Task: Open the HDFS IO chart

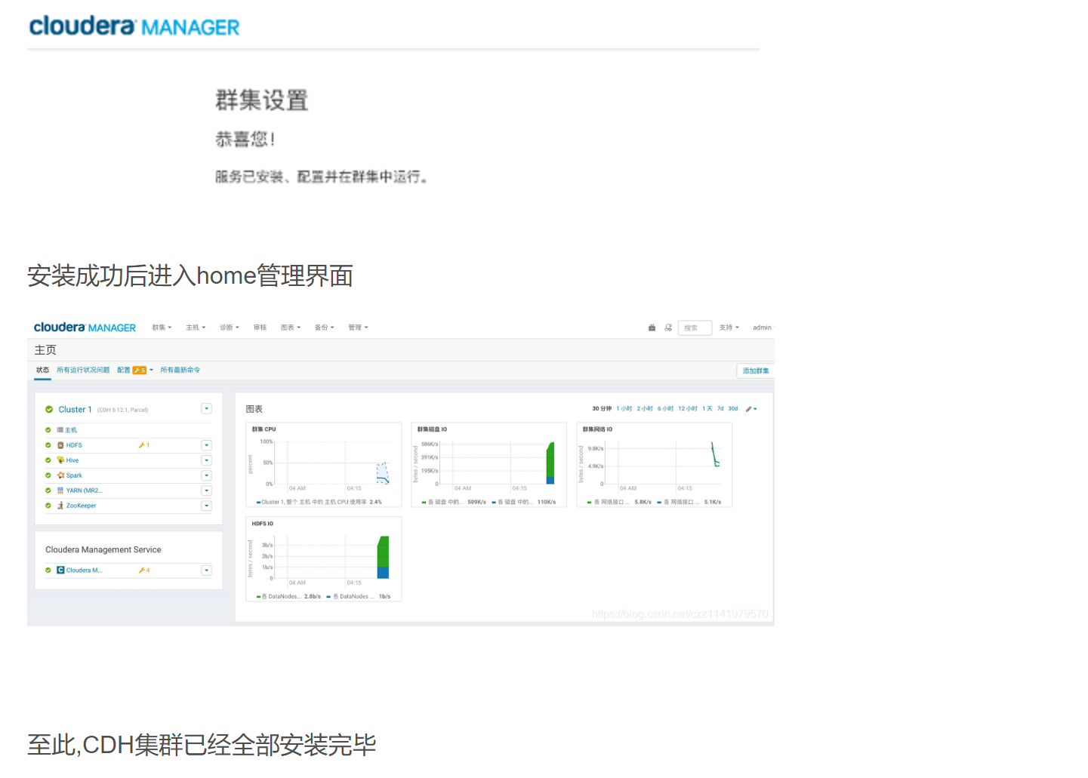Action: 323,559
